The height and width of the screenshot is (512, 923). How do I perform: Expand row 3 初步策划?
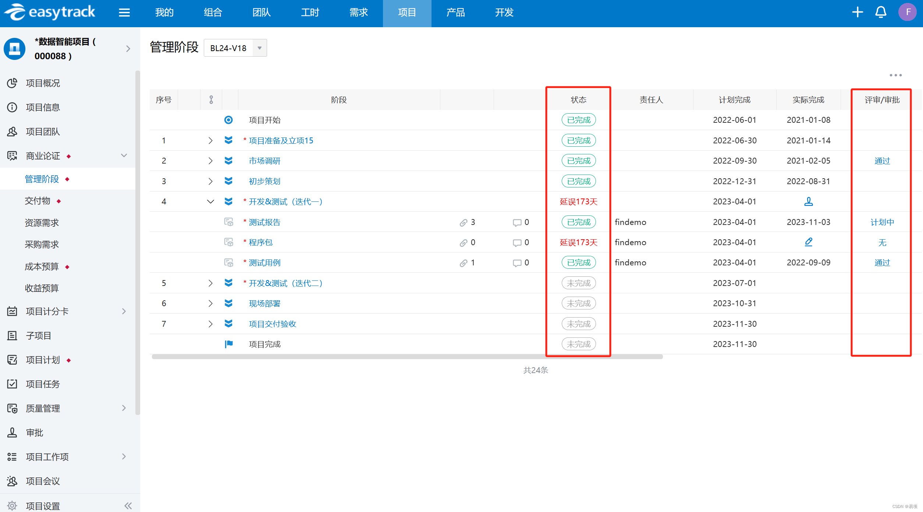(x=210, y=181)
